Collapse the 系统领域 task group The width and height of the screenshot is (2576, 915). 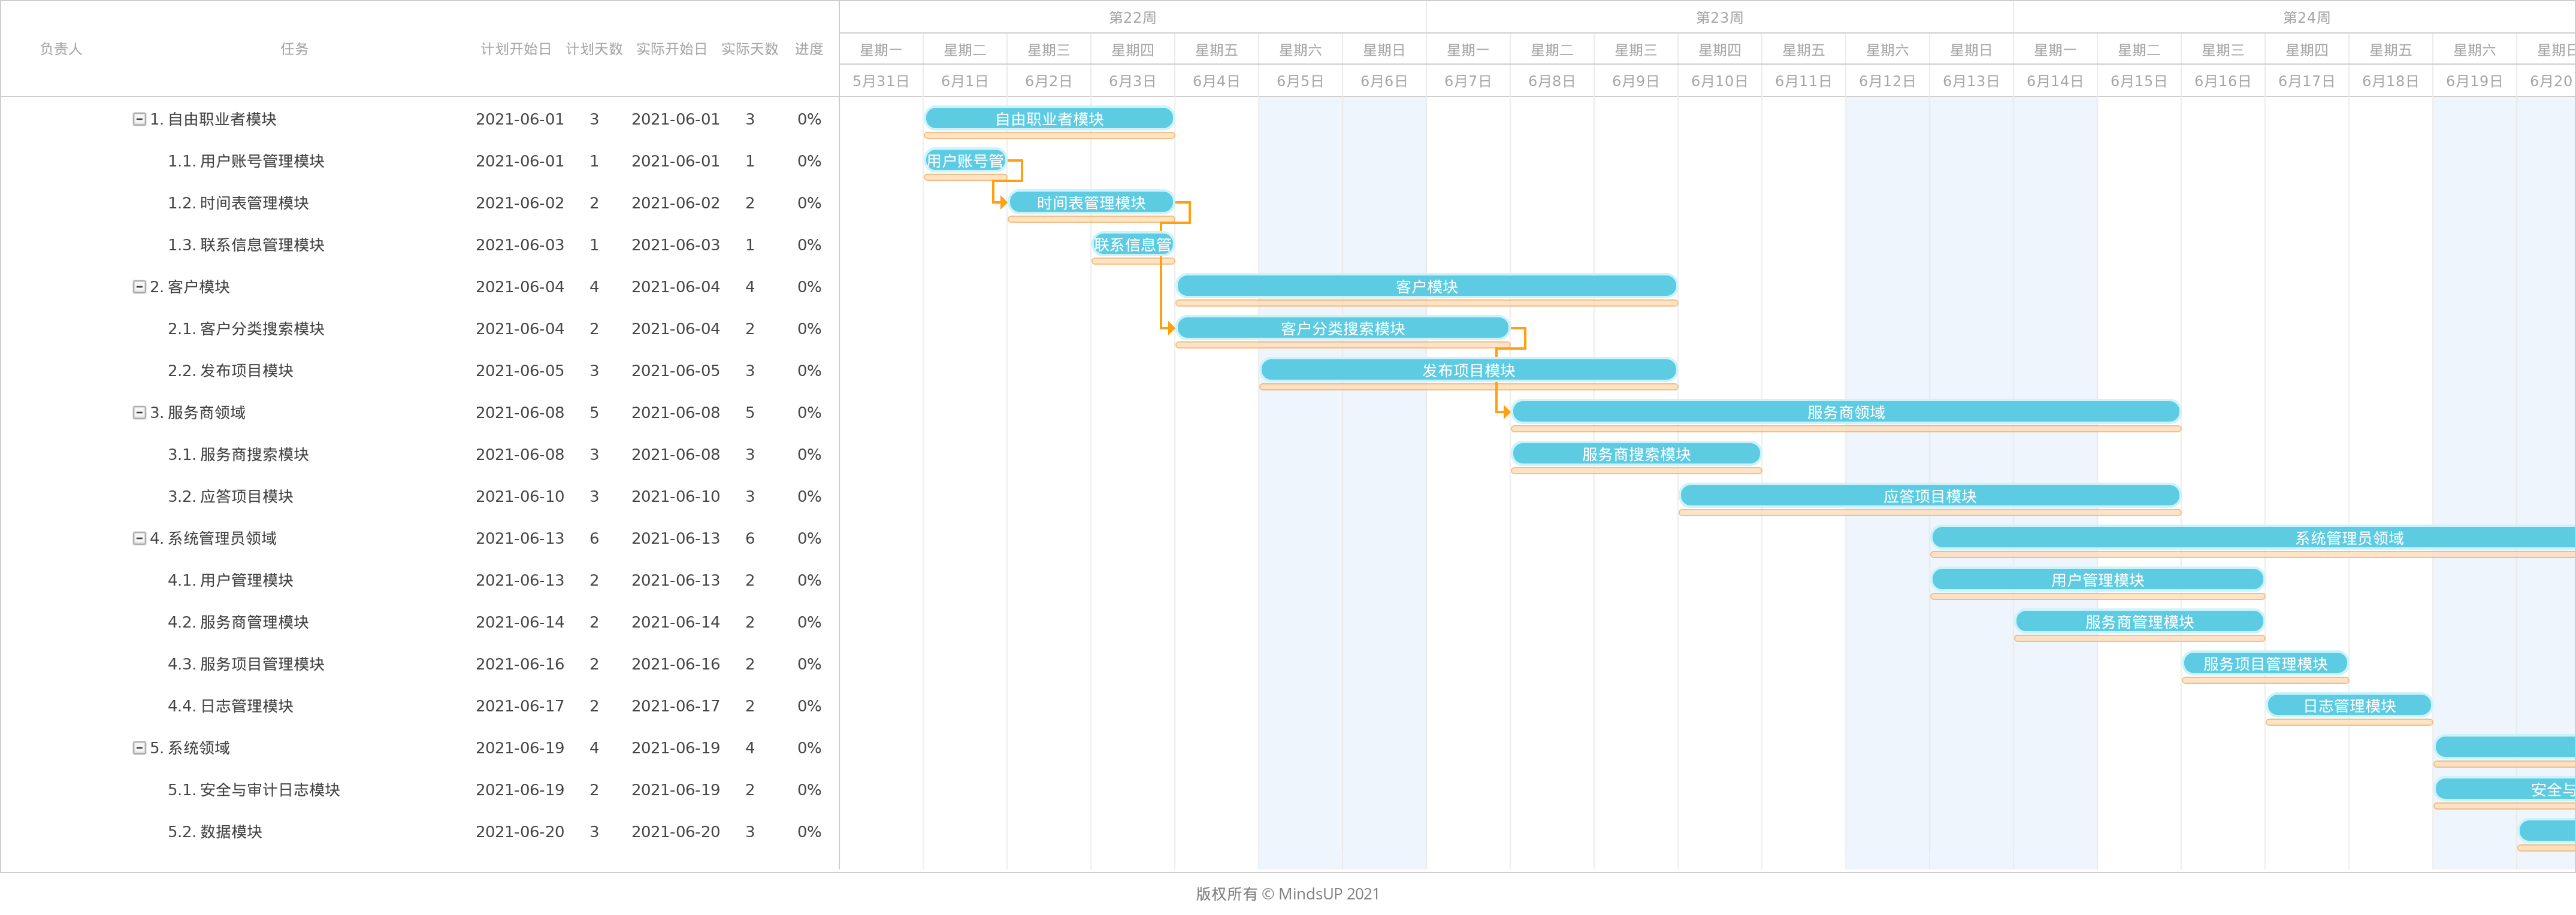139,748
